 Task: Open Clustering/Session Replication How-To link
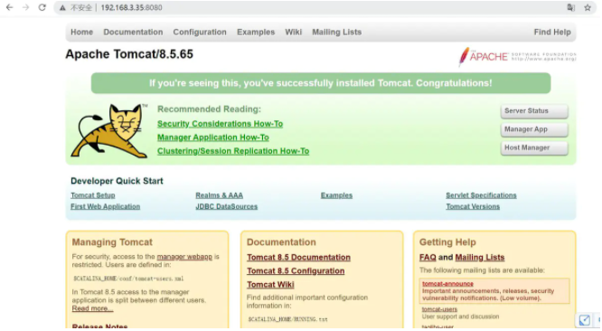[233, 151]
